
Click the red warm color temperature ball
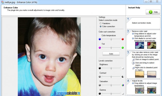[x=123, y=39]
